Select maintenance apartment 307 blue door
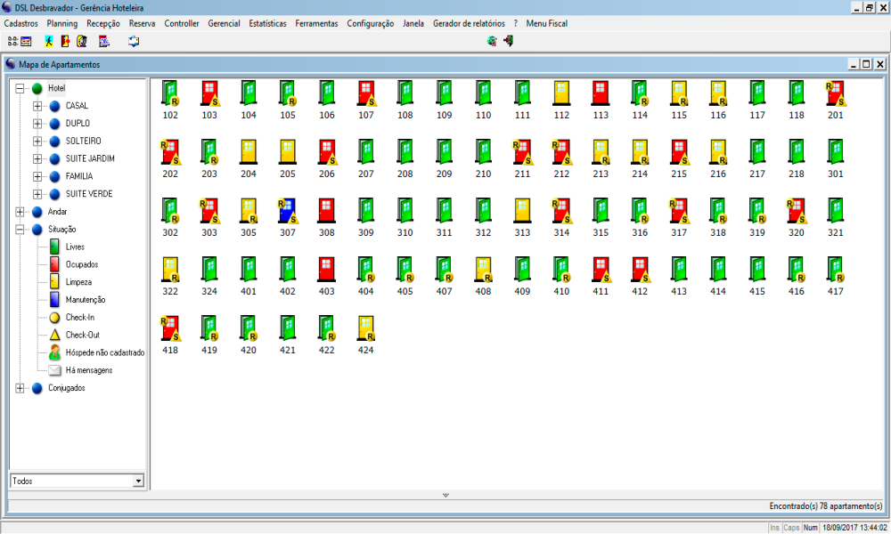The width and height of the screenshot is (891, 534). pyautogui.click(x=288, y=211)
